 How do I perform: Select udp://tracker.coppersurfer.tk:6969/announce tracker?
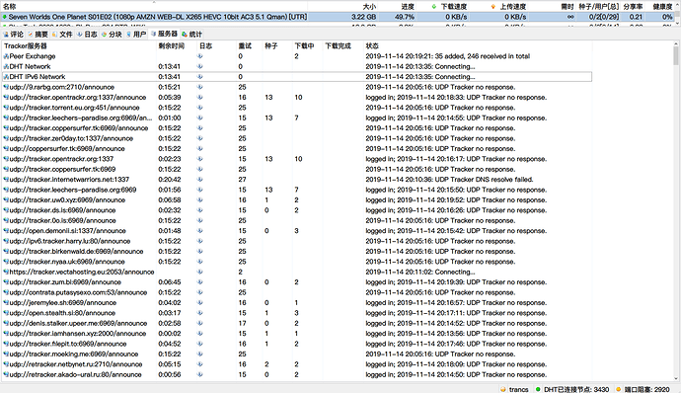click(79, 128)
